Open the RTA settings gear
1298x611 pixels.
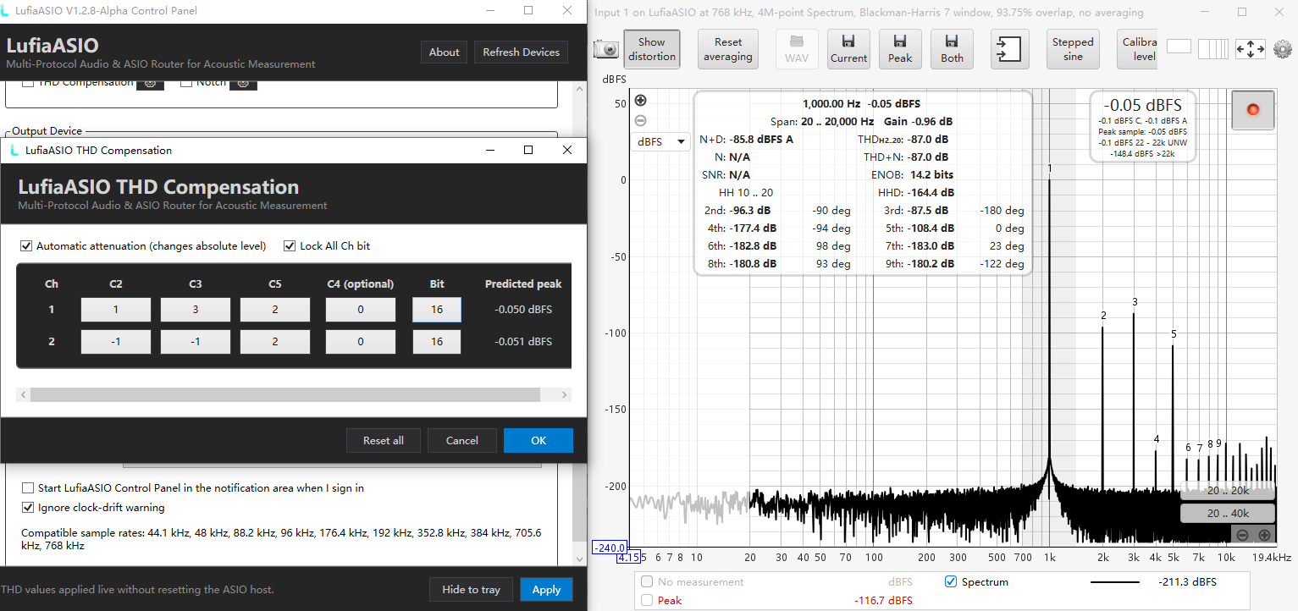point(1283,49)
